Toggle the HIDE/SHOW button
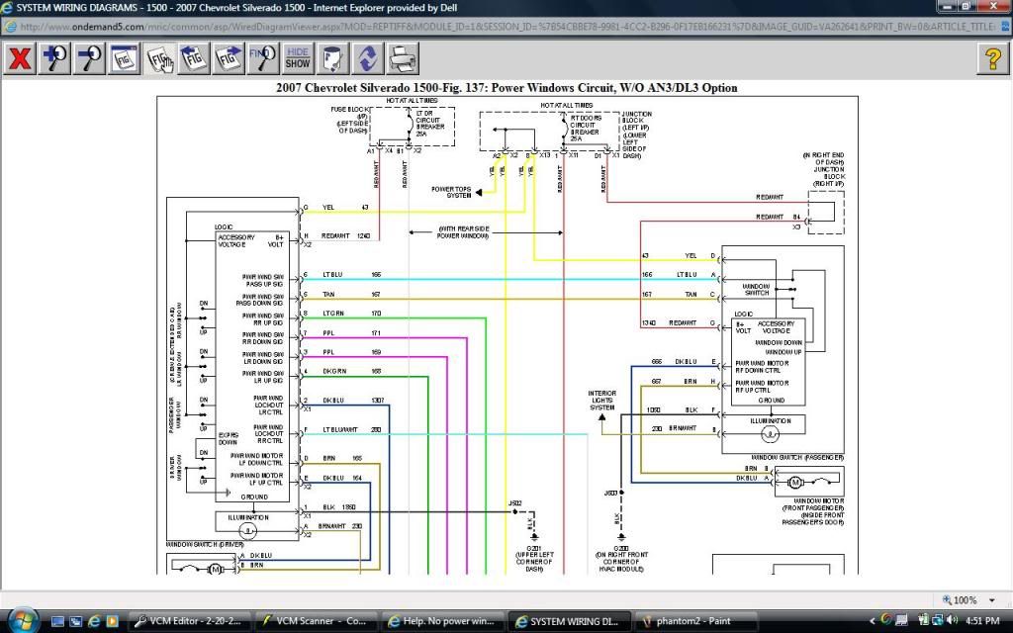The height and width of the screenshot is (633, 1013). 297,58
